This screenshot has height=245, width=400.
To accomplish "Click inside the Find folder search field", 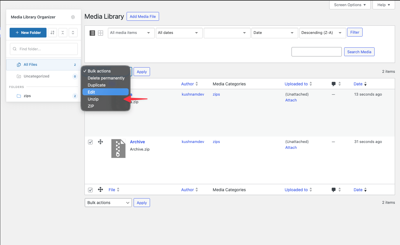I will [44, 49].
